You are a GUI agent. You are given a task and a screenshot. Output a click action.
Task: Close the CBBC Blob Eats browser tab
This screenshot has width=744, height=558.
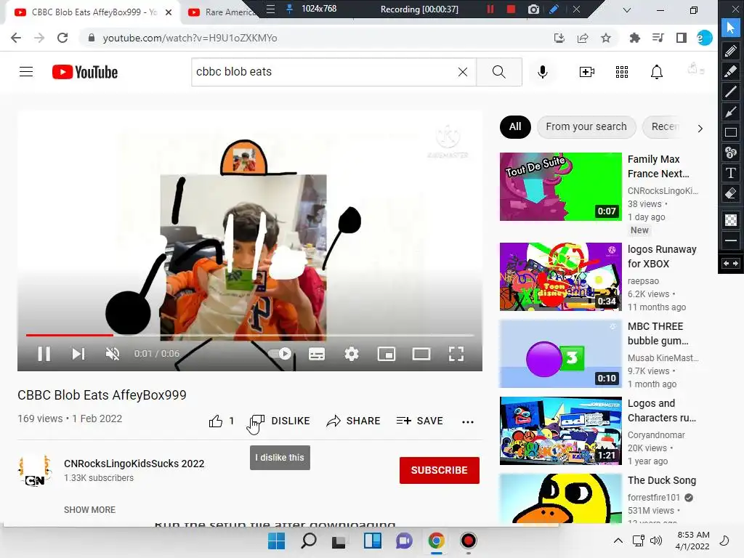click(169, 12)
